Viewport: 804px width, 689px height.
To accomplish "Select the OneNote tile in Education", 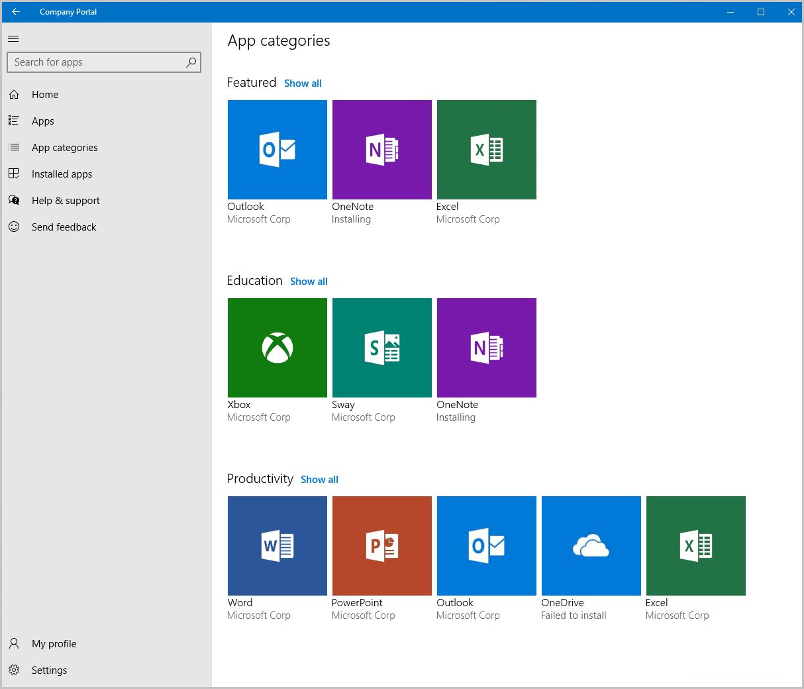I will point(486,348).
